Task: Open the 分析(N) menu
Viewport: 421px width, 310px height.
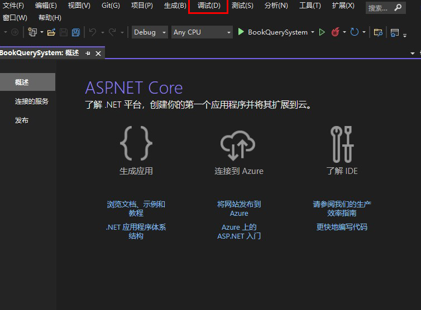Action: pyautogui.click(x=276, y=6)
